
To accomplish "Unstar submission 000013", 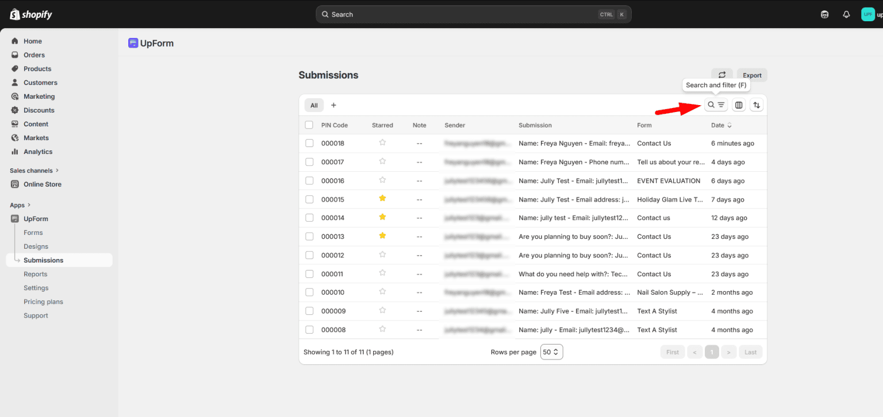I will coord(382,235).
